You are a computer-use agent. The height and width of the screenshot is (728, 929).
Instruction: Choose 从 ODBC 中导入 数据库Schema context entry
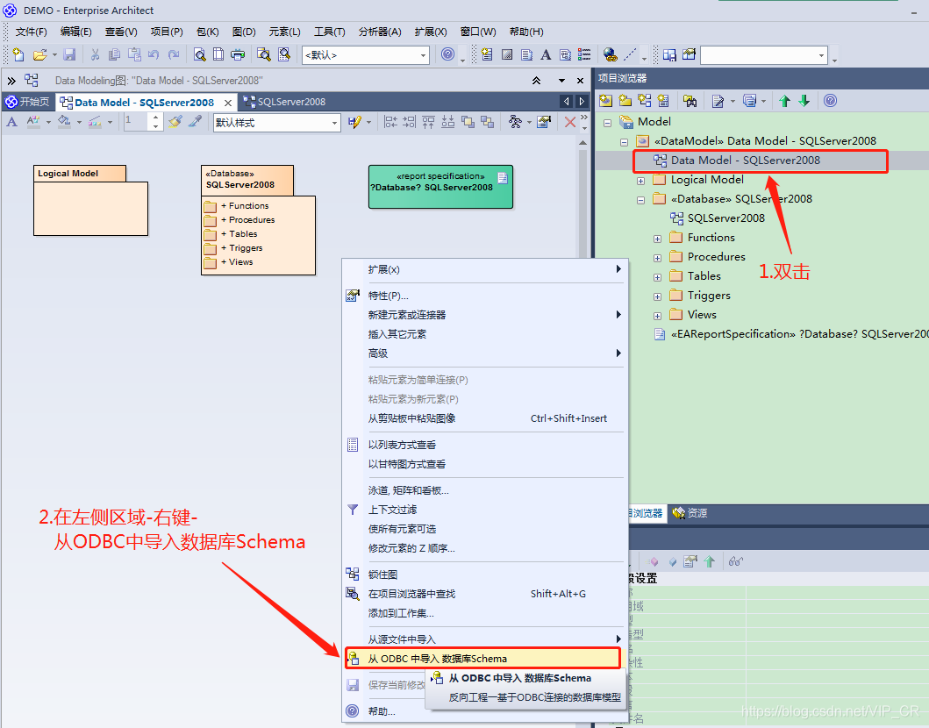click(x=482, y=659)
